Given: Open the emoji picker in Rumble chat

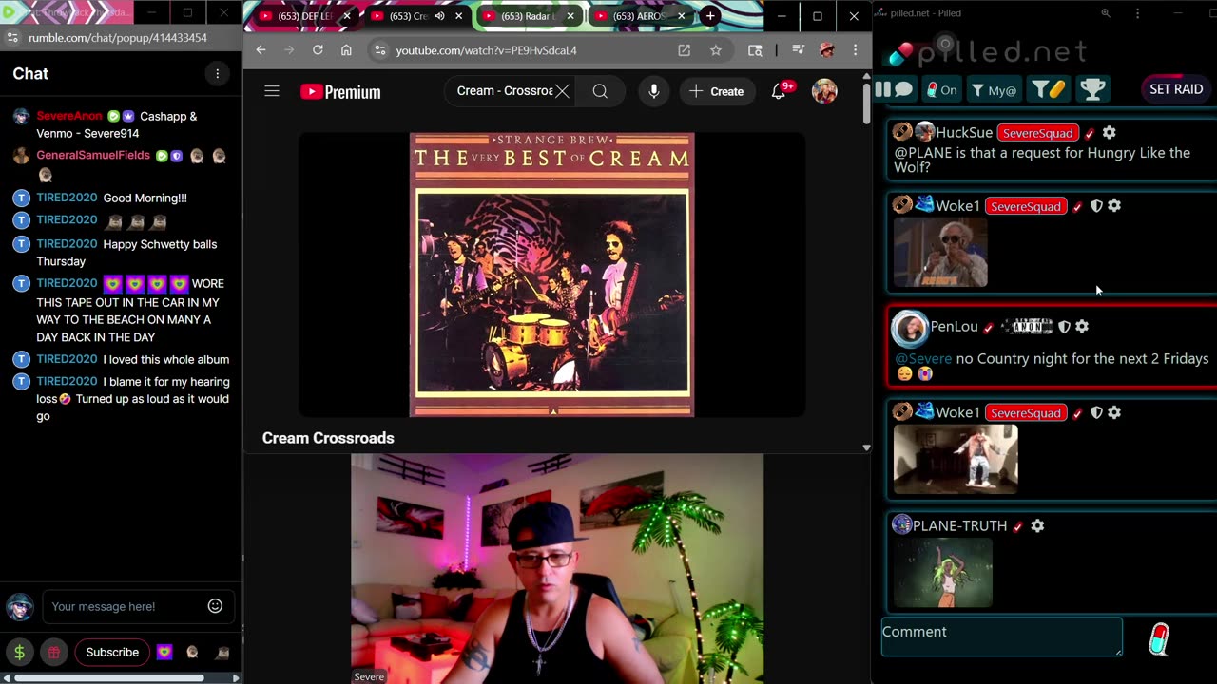Looking at the screenshot, I should click(x=215, y=606).
